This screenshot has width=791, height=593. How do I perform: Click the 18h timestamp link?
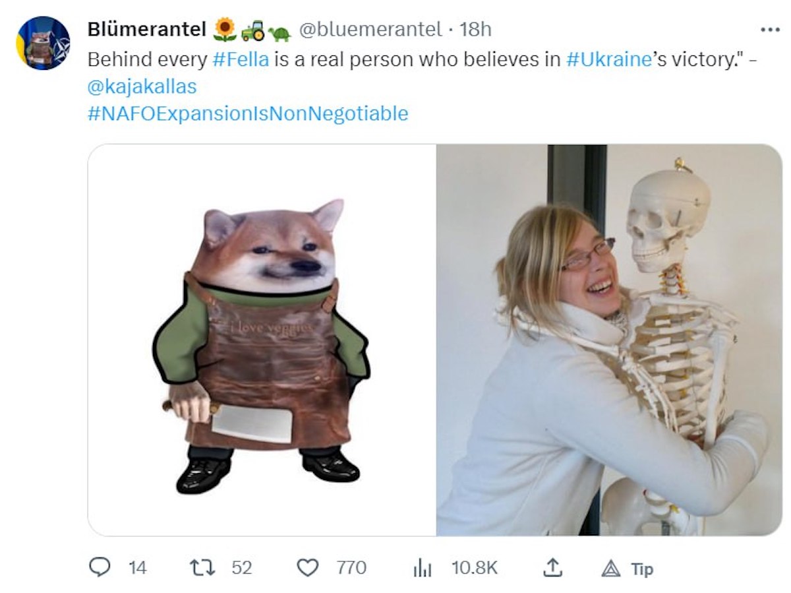[x=475, y=29]
